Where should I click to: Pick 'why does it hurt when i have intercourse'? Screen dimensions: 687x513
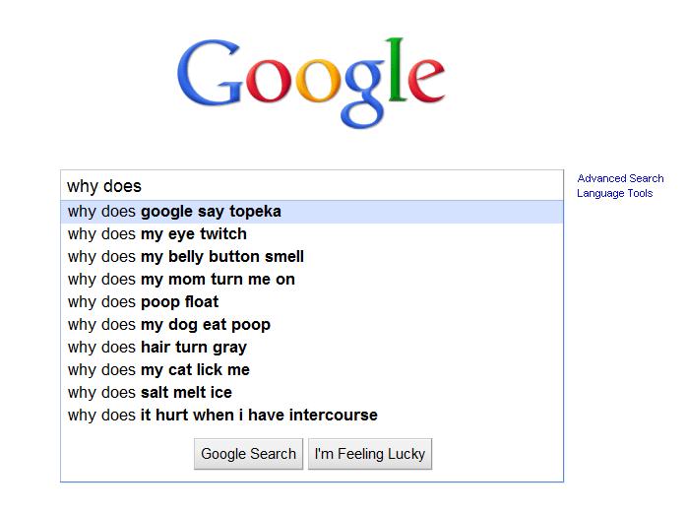point(312,416)
